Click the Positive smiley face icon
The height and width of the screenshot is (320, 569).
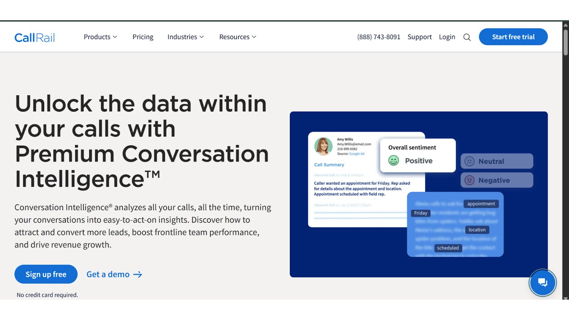(x=393, y=161)
